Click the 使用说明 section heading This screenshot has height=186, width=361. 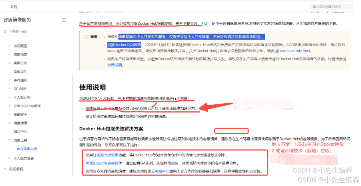(92, 87)
